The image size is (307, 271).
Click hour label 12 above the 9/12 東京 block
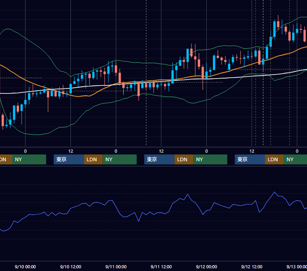(252, 151)
